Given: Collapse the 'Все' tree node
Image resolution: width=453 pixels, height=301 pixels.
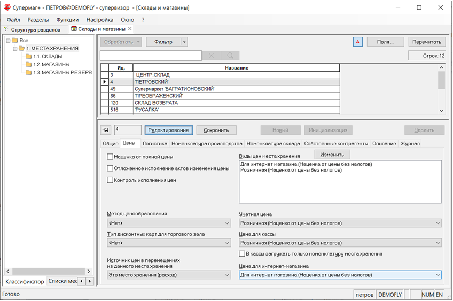Looking at the screenshot, I should click(8, 41).
